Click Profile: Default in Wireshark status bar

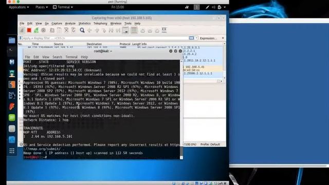pos(210,144)
